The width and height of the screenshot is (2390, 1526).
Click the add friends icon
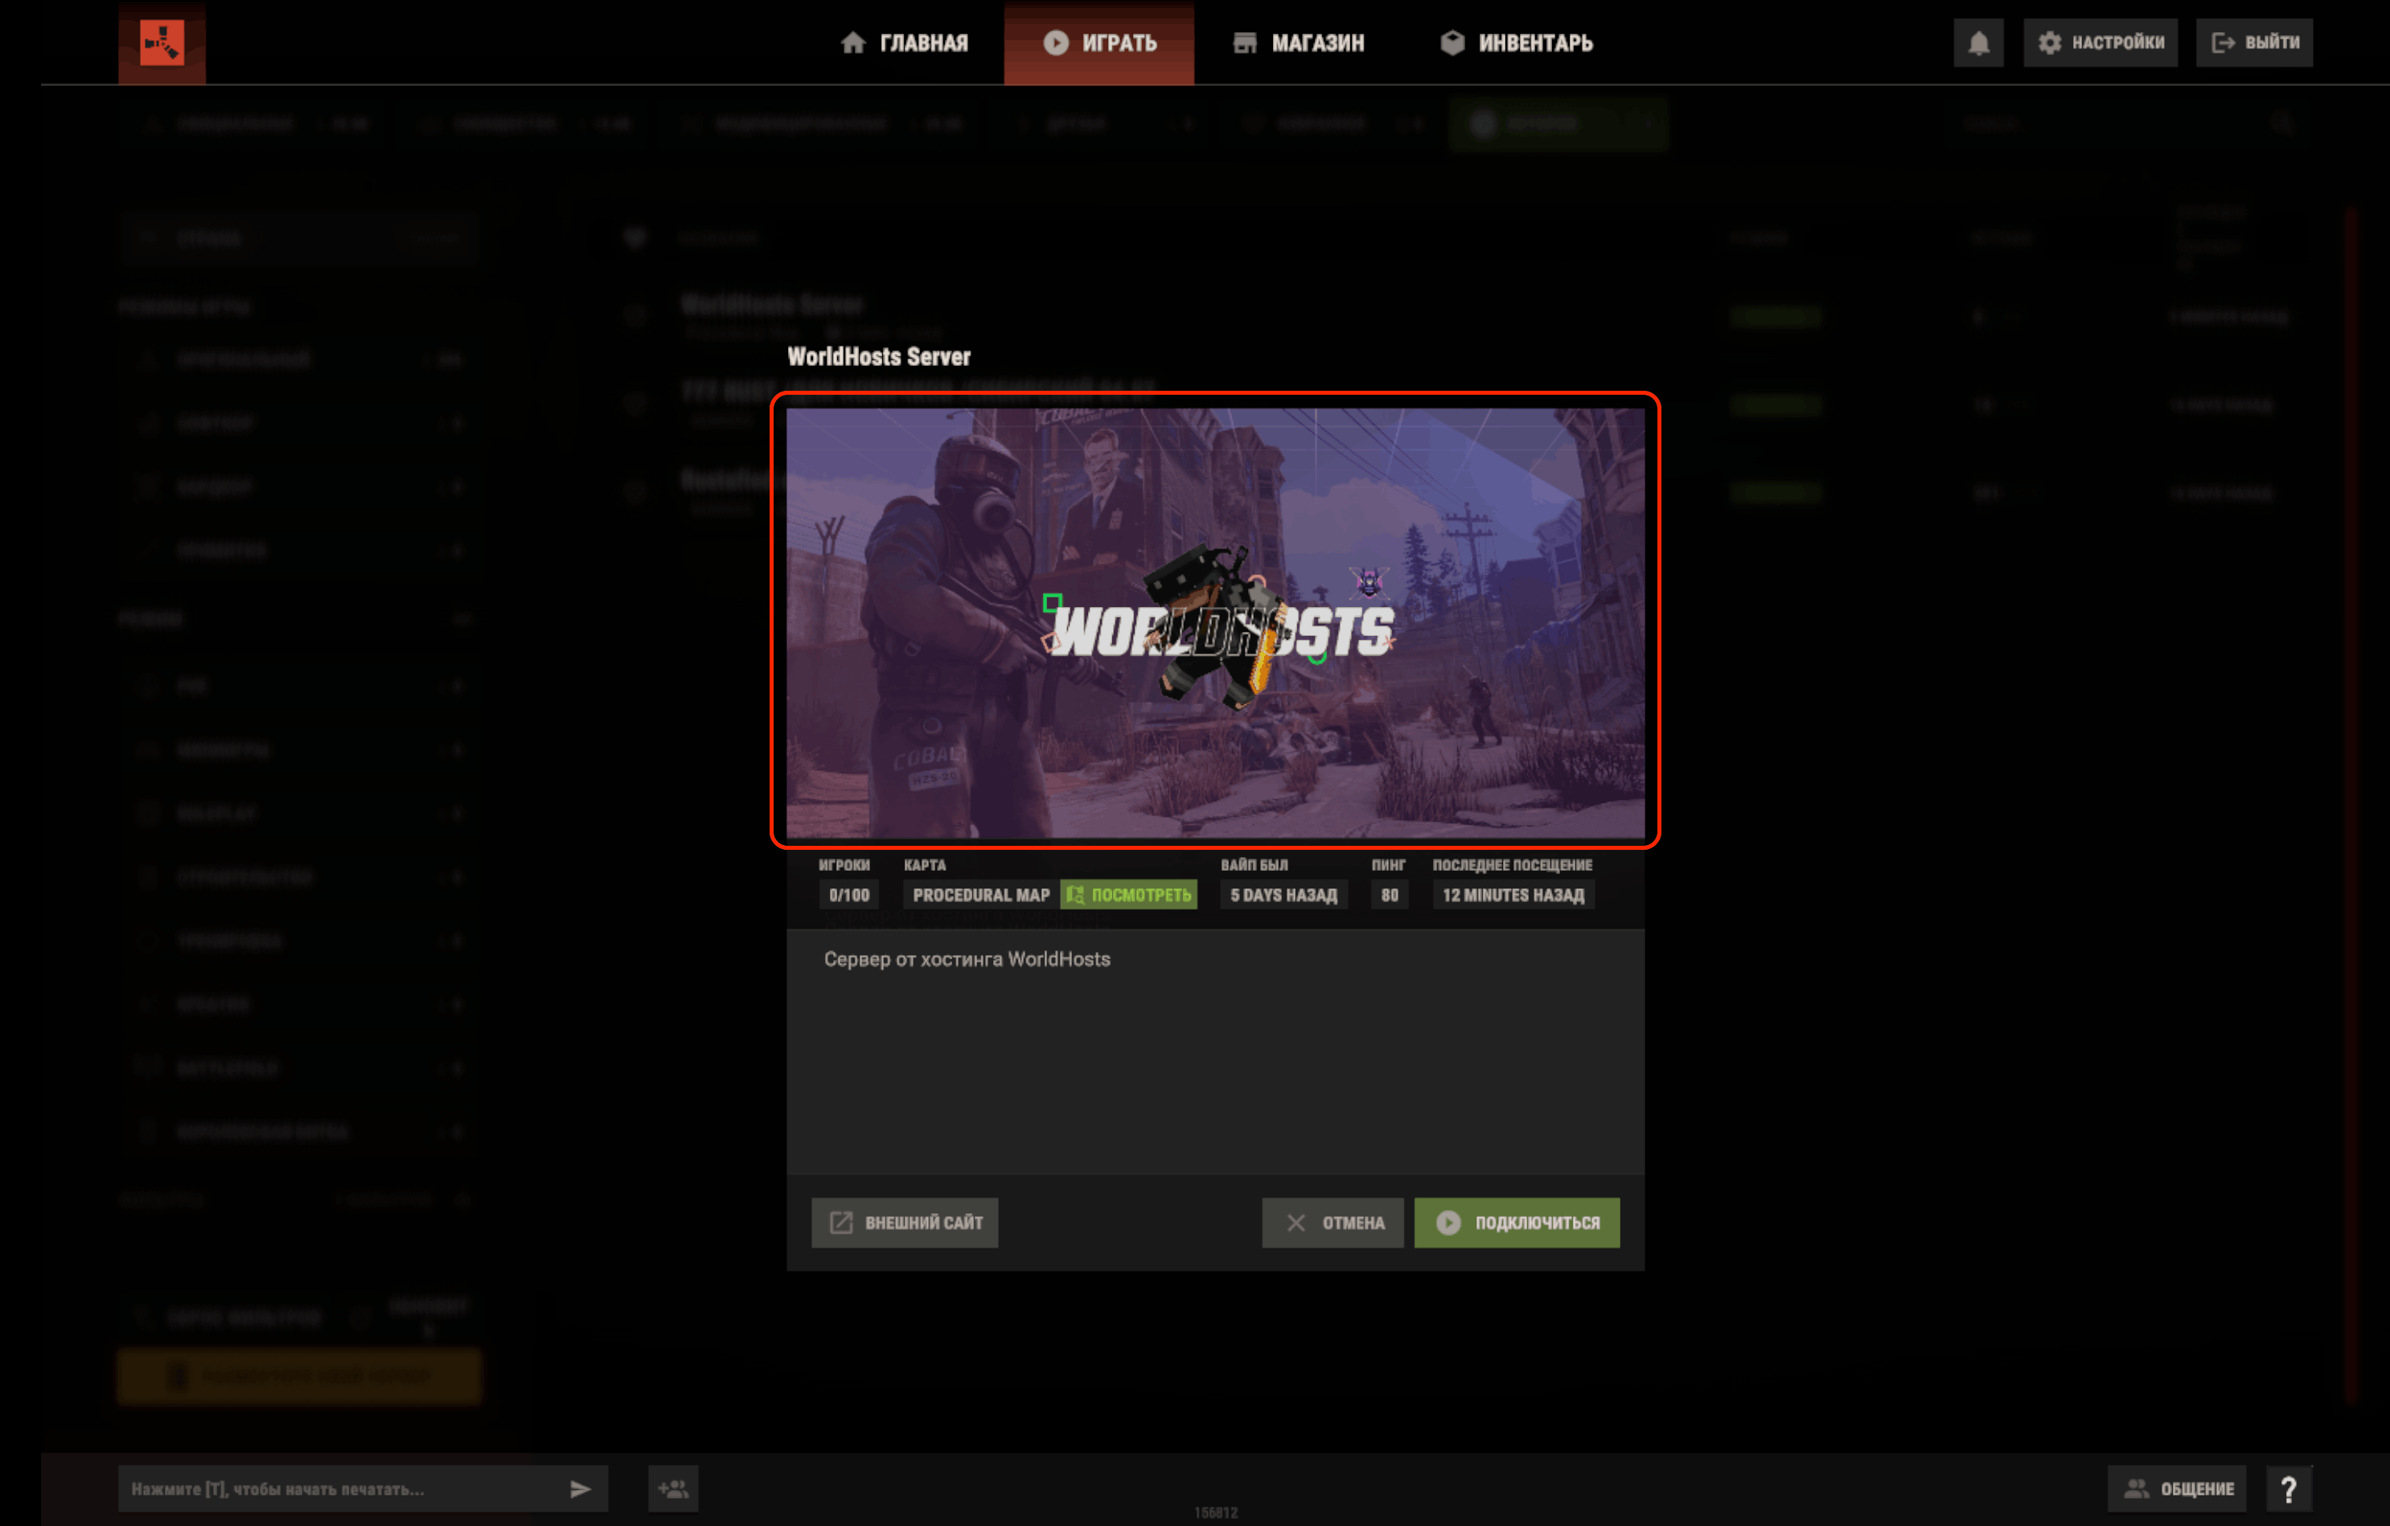(x=673, y=1488)
